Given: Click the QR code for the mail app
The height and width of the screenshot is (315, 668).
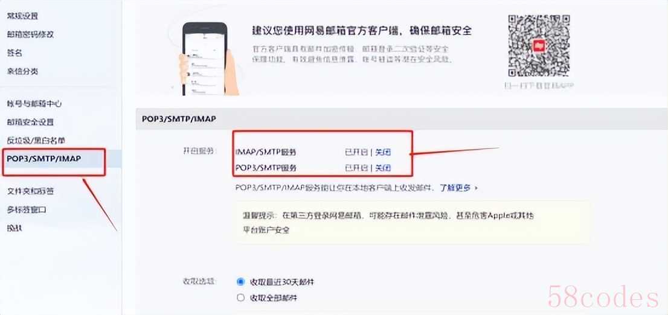Looking at the screenshot, I should [539, 46].
